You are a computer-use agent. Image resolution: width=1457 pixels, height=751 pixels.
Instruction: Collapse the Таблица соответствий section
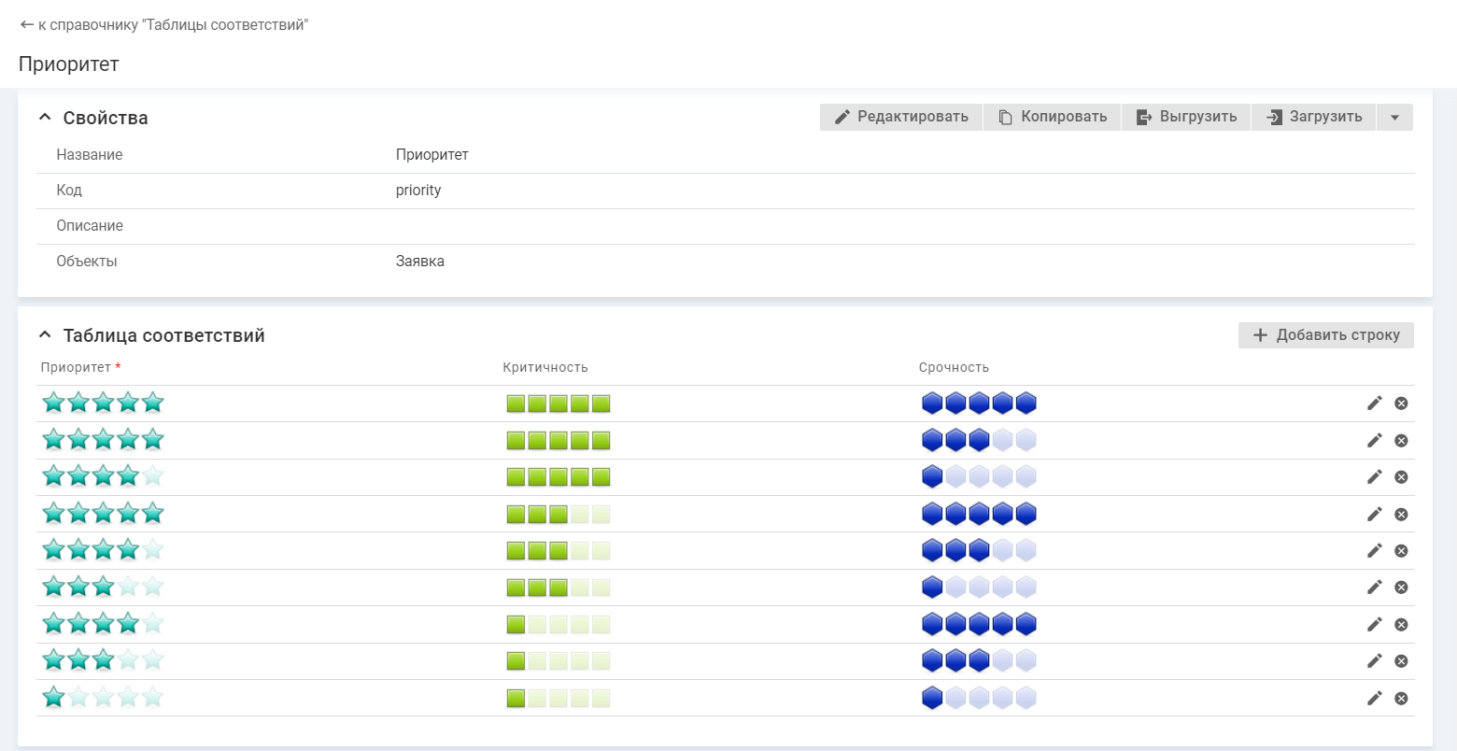point(45,335)
